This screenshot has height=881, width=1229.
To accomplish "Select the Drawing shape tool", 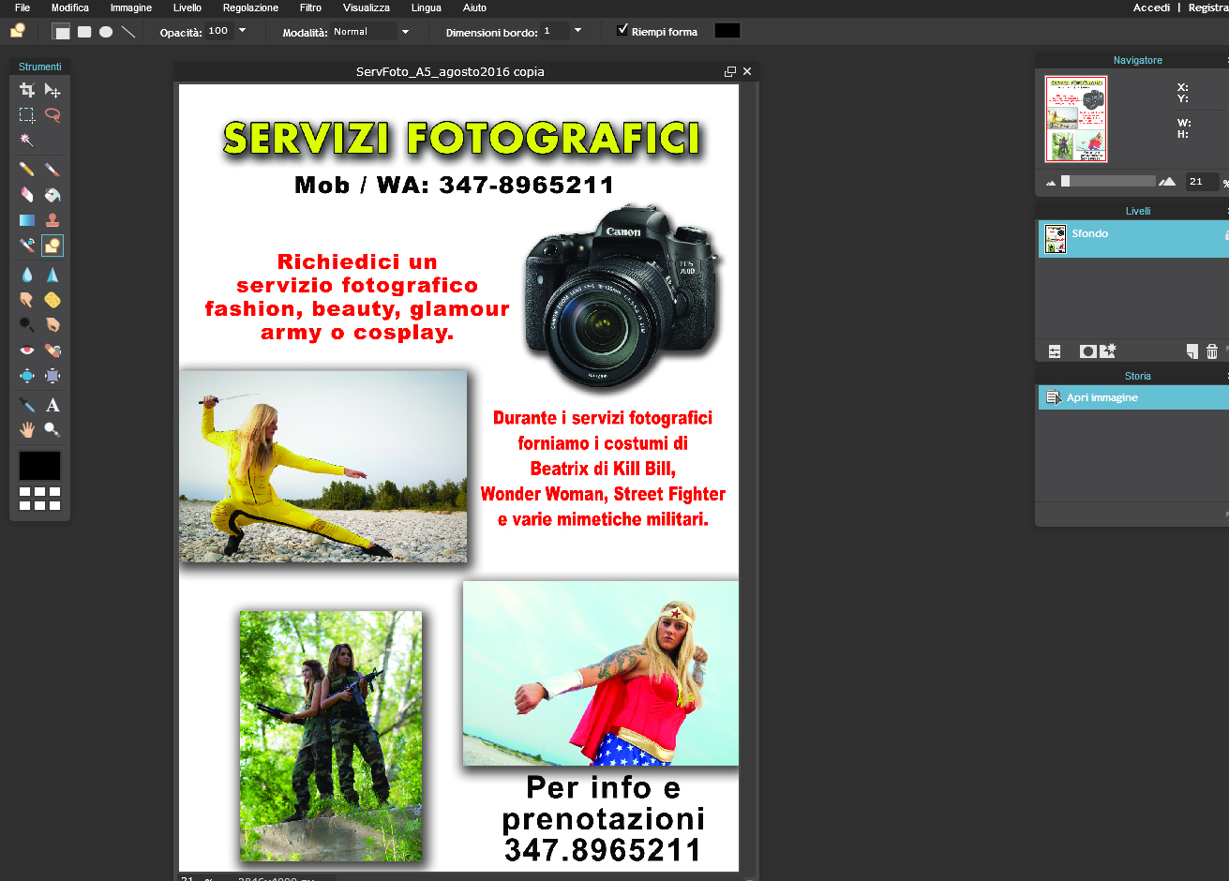I will click(52, 246).
